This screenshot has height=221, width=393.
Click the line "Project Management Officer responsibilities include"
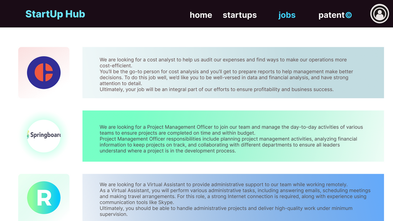click(x=228, y=139)
